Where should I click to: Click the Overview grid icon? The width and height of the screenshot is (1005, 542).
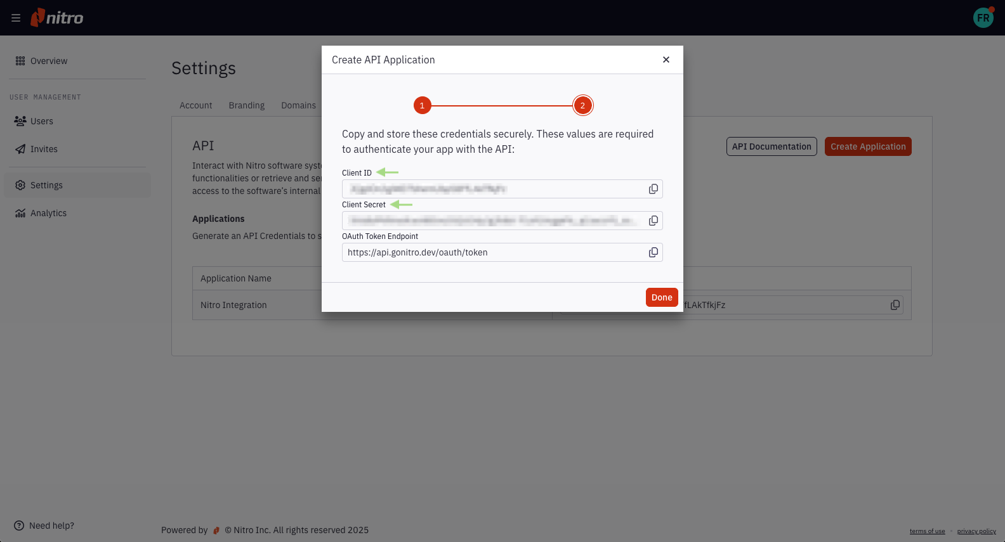(x=20, y=61)
